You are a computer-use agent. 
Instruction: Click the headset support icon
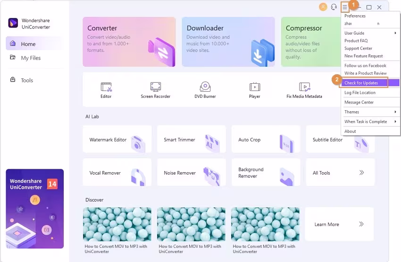click(334, 7)
